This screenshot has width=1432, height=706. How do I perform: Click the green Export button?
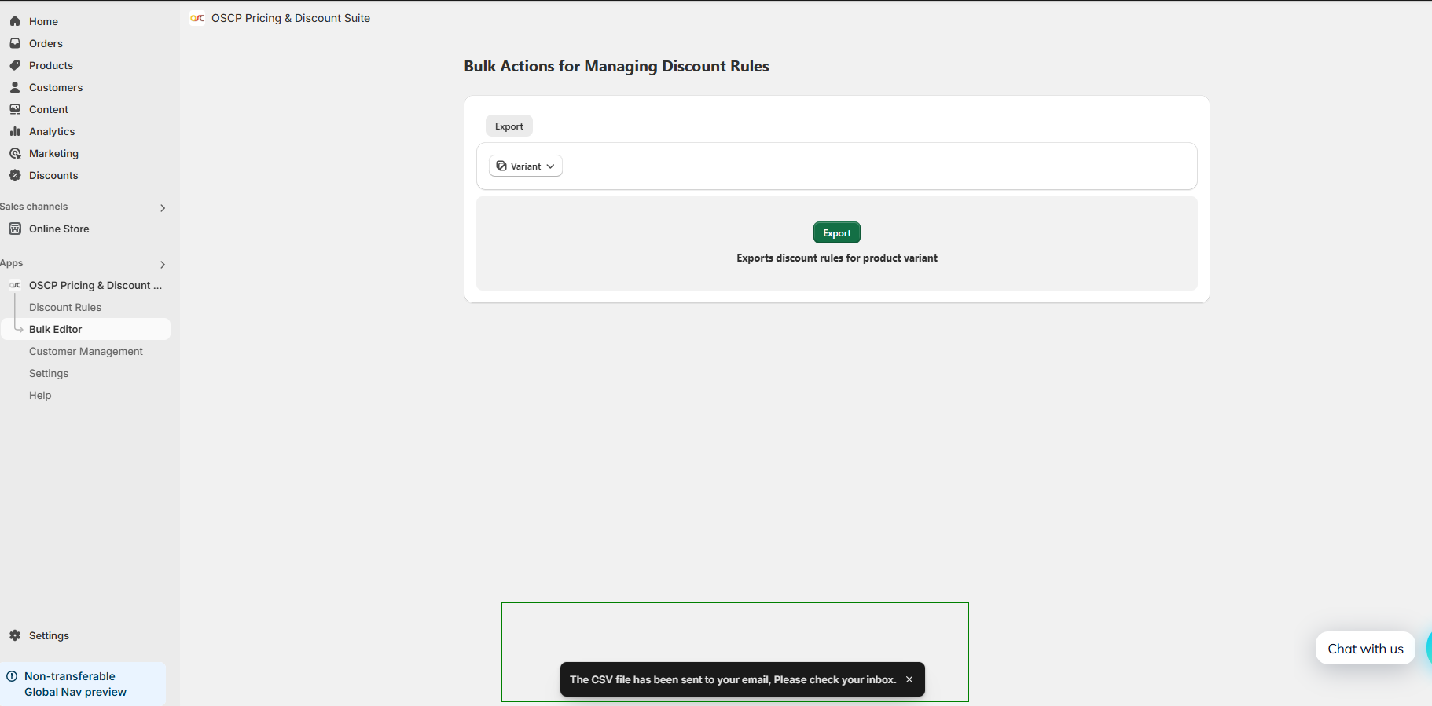pyautogui.click(x=836, y=233)
